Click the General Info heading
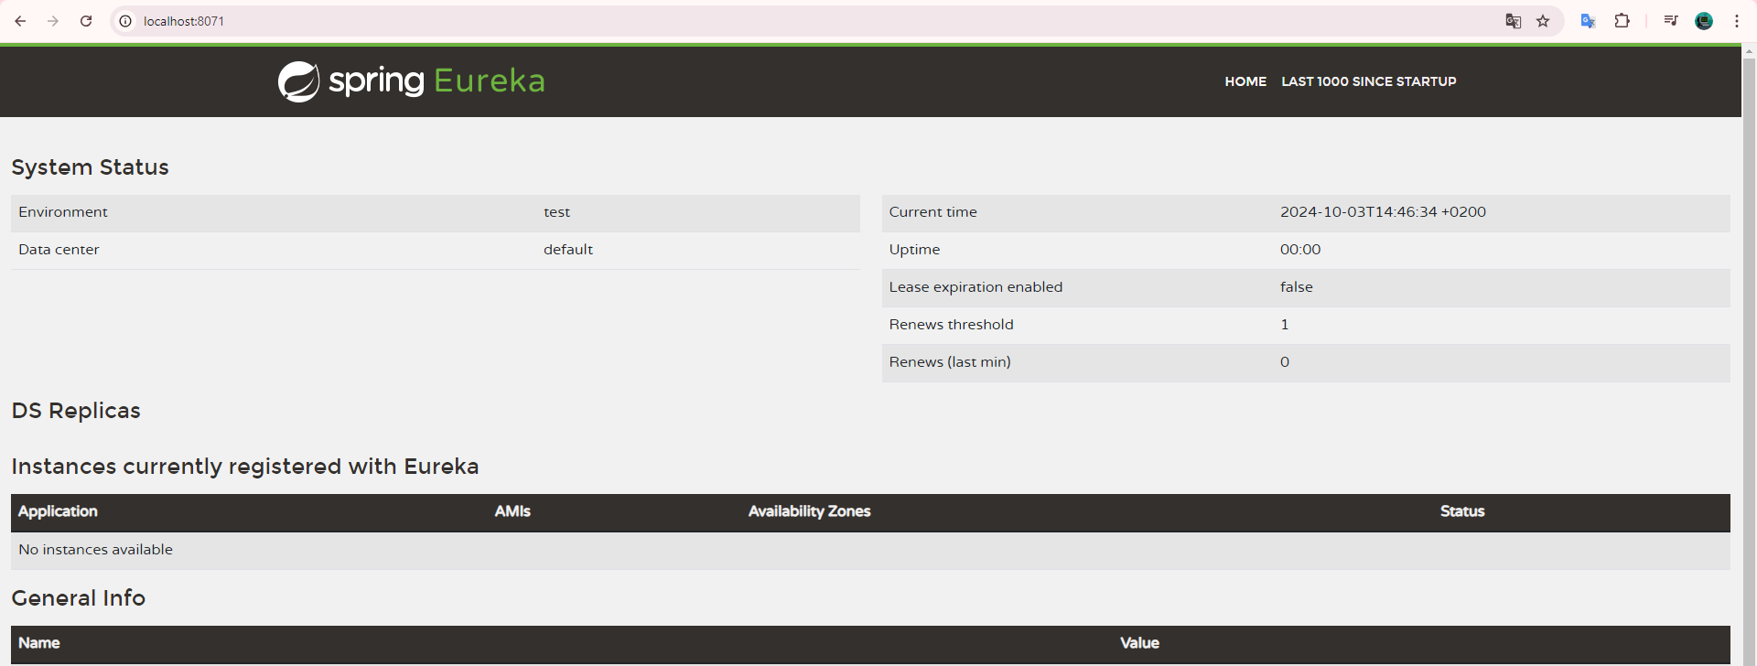 (x=79, y=598)
